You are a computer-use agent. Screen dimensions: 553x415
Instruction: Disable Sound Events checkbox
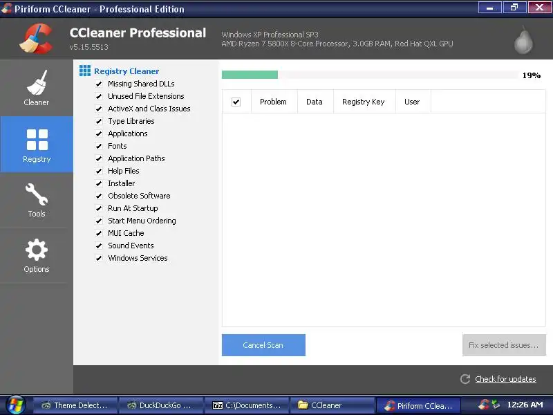(x=99, y=246)
